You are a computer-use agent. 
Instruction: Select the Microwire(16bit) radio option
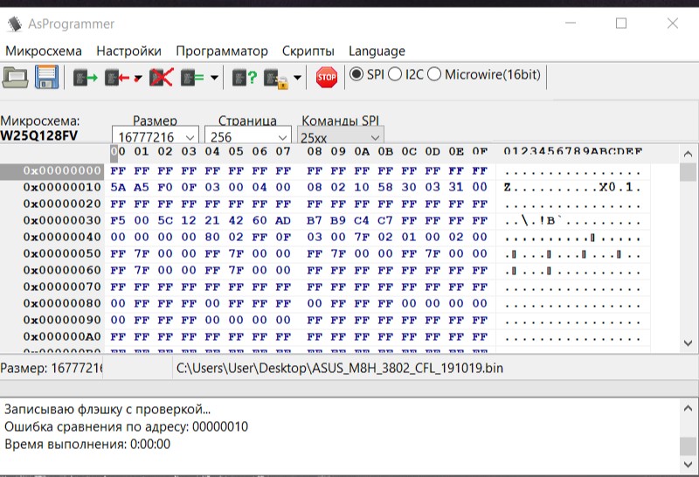434,75
